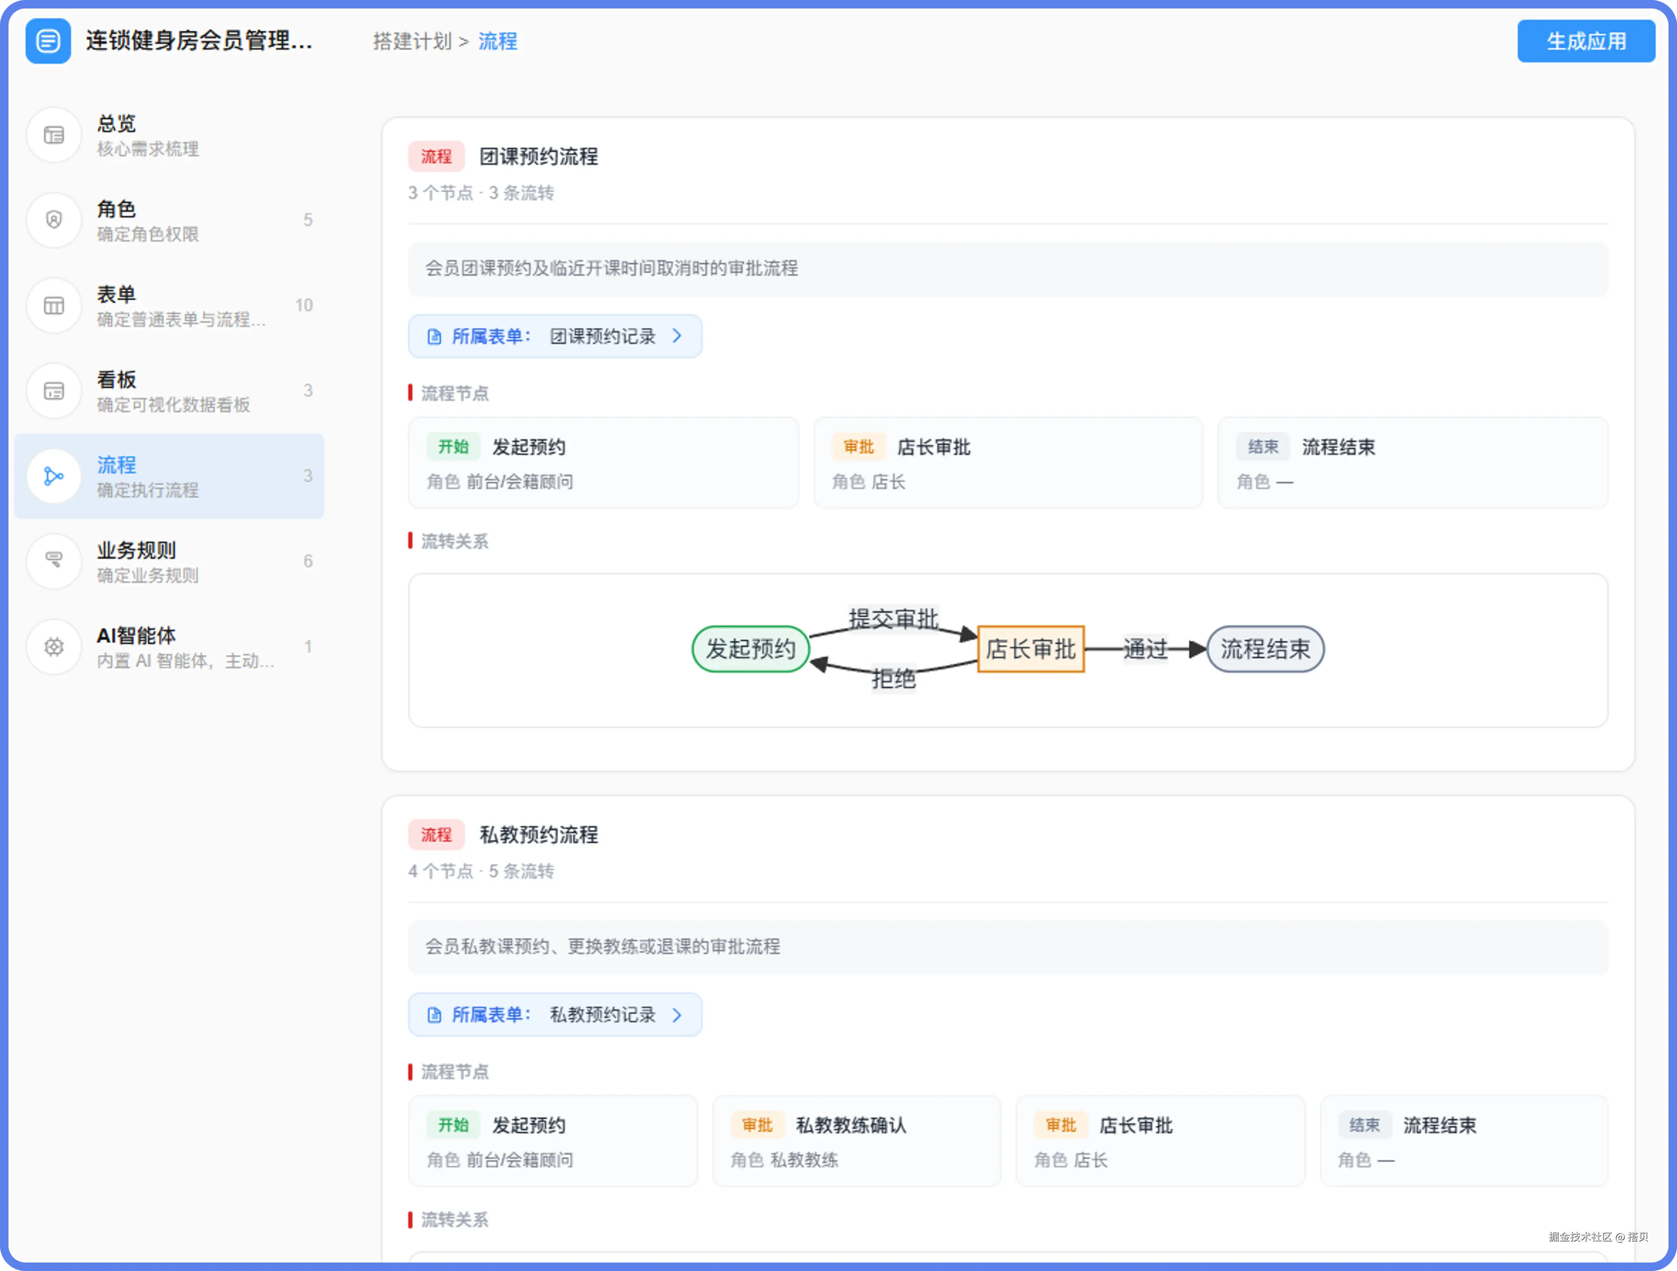The image size is (1677, 1271).
Task: Open 所属表单 私教预约记录 link
Action: (555, 1015)
